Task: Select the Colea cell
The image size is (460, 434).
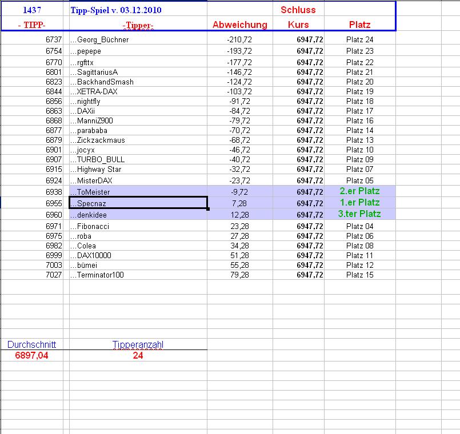Action: 138,246
